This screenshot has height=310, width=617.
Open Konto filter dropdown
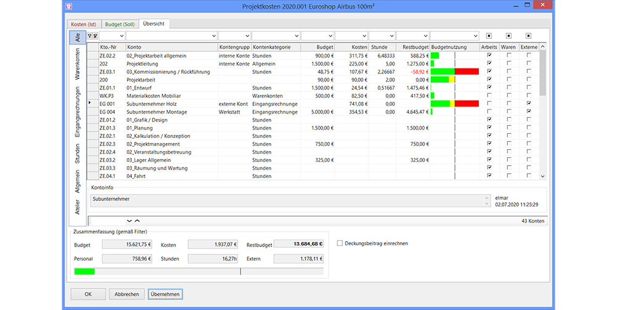pyautogui.click(x=213, y=36)
